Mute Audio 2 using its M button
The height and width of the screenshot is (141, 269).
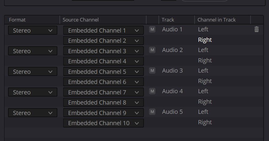tap(152, 50)
